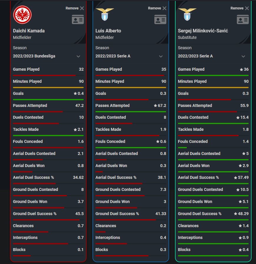This screenshot has height=264, width=256.
Task: Click the X icon on Kamada's card
Action: (82, 8)
